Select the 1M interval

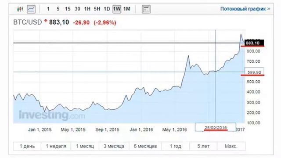tap(127, 9)
